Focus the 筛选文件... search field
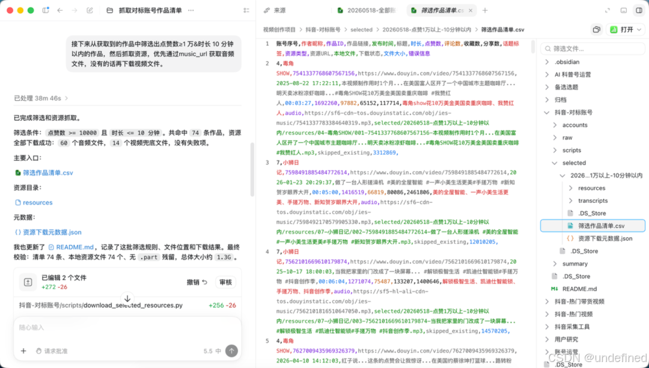649x368 pixels. click(x=593, y=49)
